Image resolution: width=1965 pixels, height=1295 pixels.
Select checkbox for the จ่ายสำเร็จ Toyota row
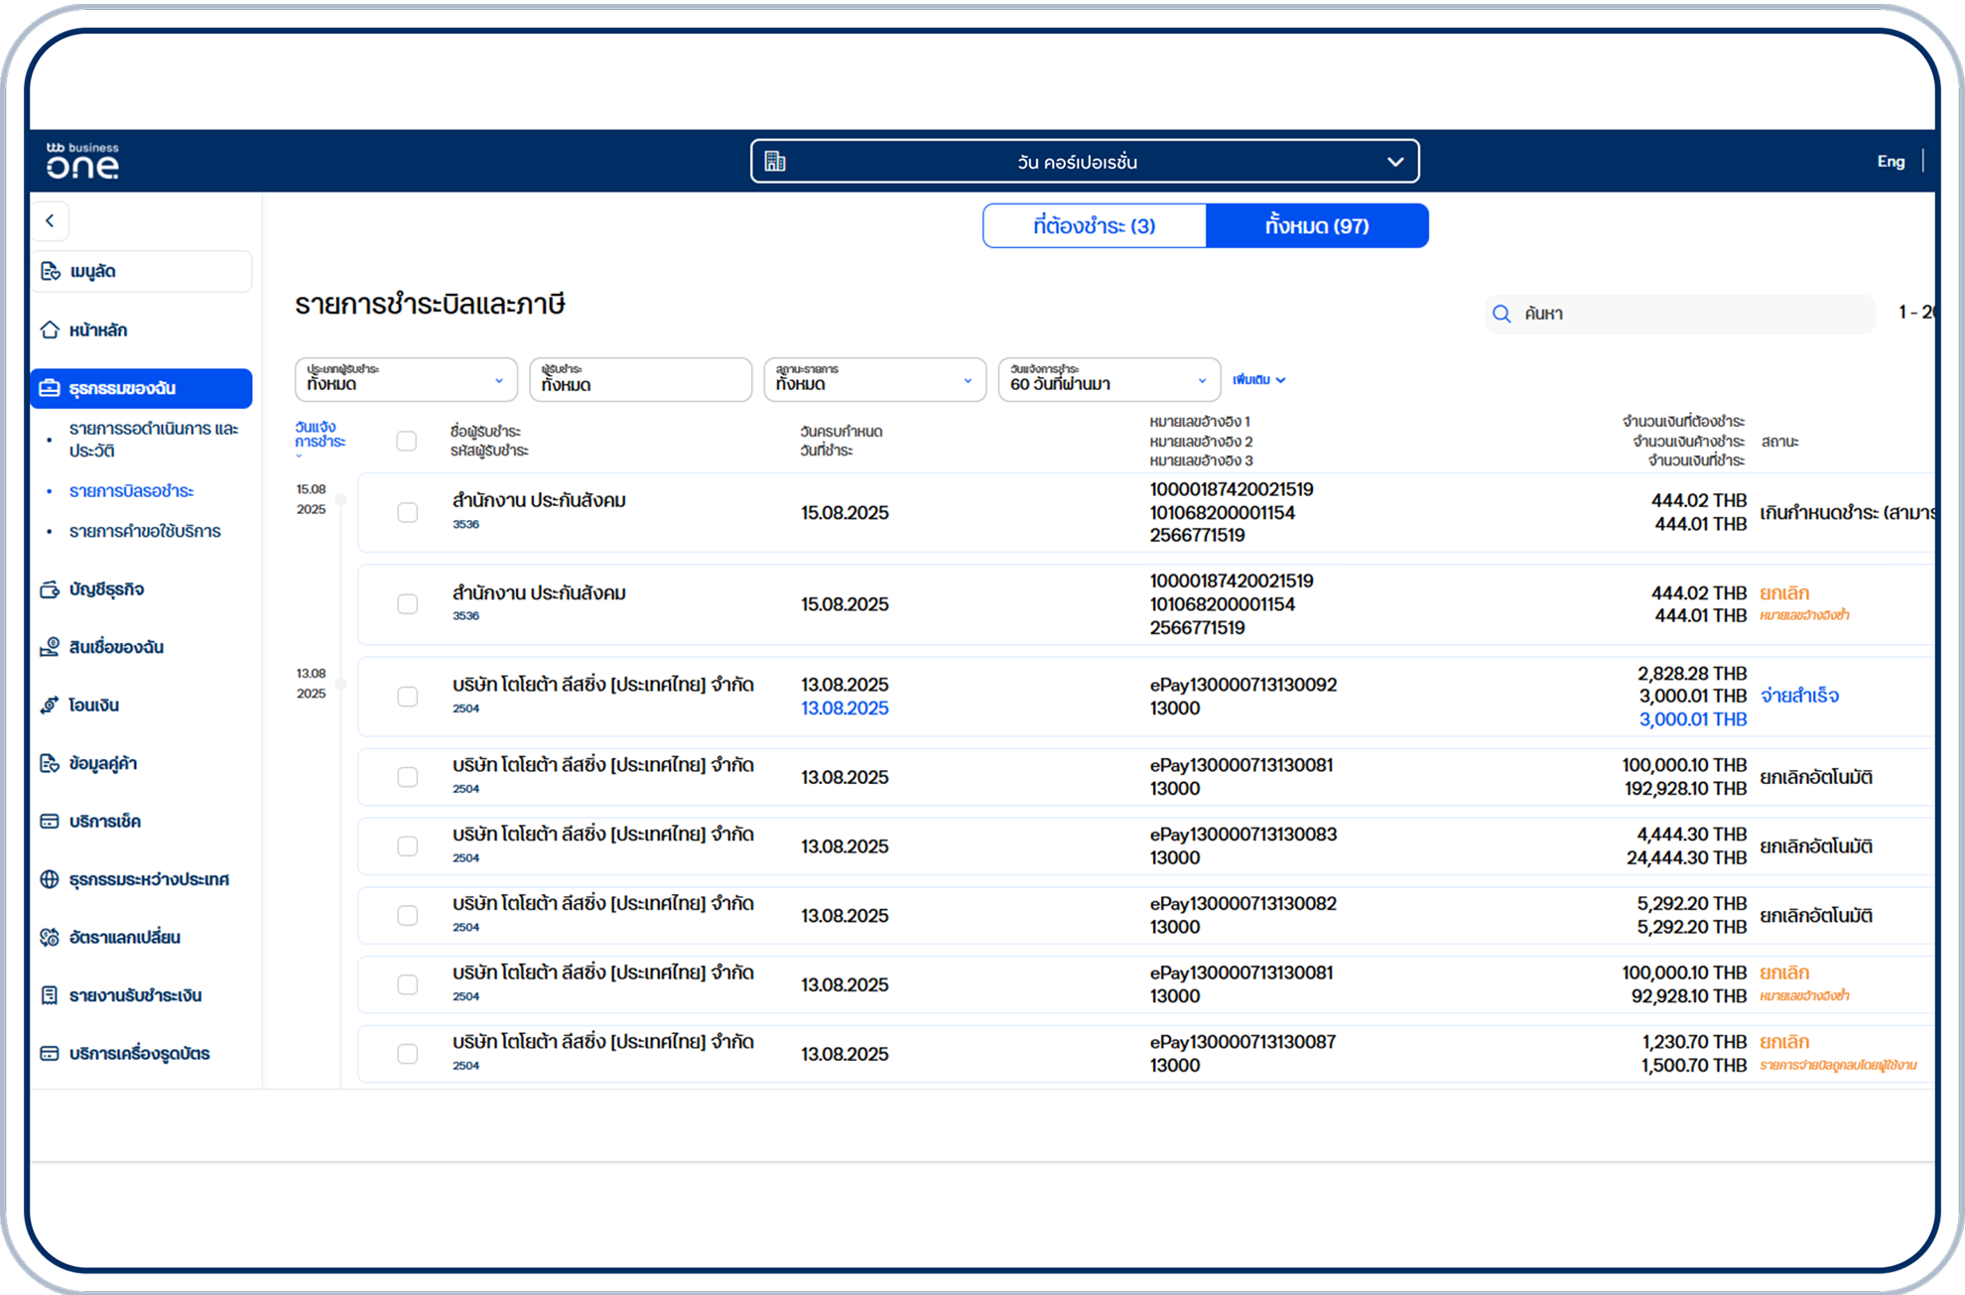[x=407, y=697]
